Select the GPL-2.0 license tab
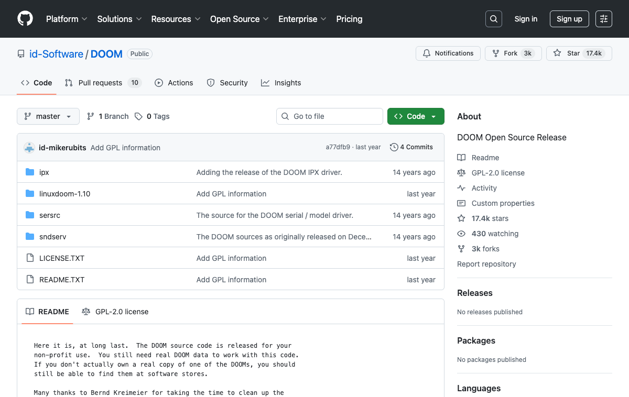Screen dimensions: 629x397 (115, 312)
